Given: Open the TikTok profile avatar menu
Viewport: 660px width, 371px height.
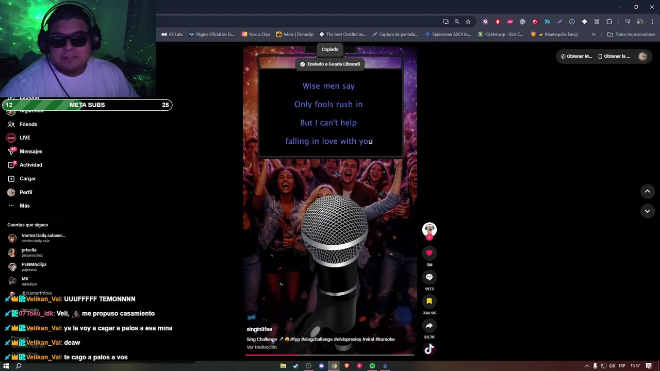Looking at the screenshot, I should point(642,57).
